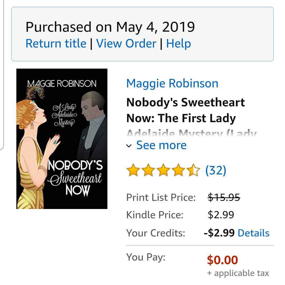Tap the Nobody's Sweetheart Now book cover
The width and height of the screenshot is (285, 285).
click(62, 139)
